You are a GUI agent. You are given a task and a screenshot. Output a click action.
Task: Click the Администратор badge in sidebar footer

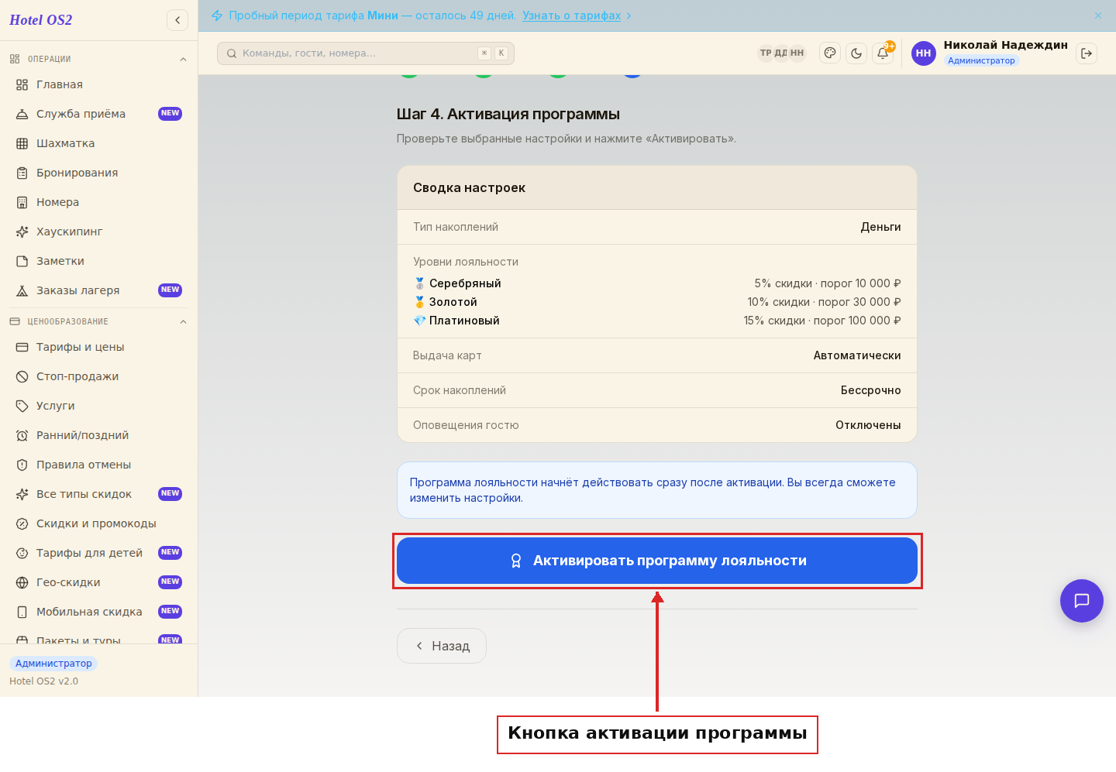tap(53, 664)
